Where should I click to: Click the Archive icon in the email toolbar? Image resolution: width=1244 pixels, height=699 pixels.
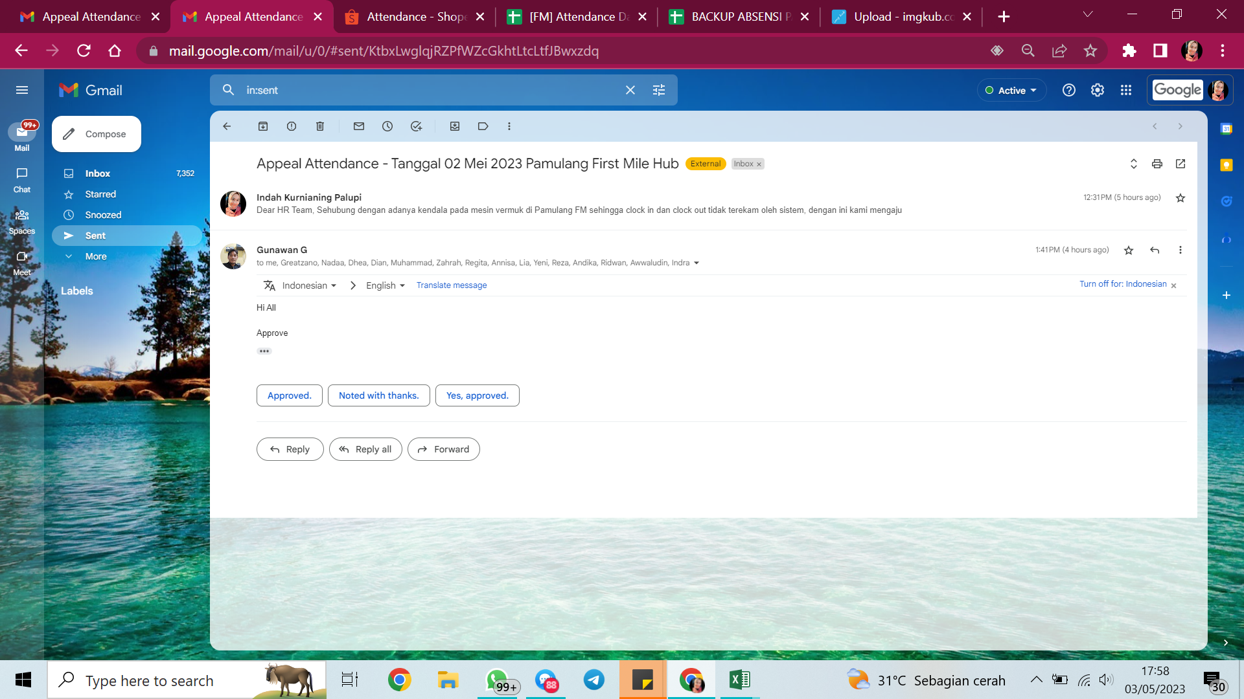tap(263, 126)
